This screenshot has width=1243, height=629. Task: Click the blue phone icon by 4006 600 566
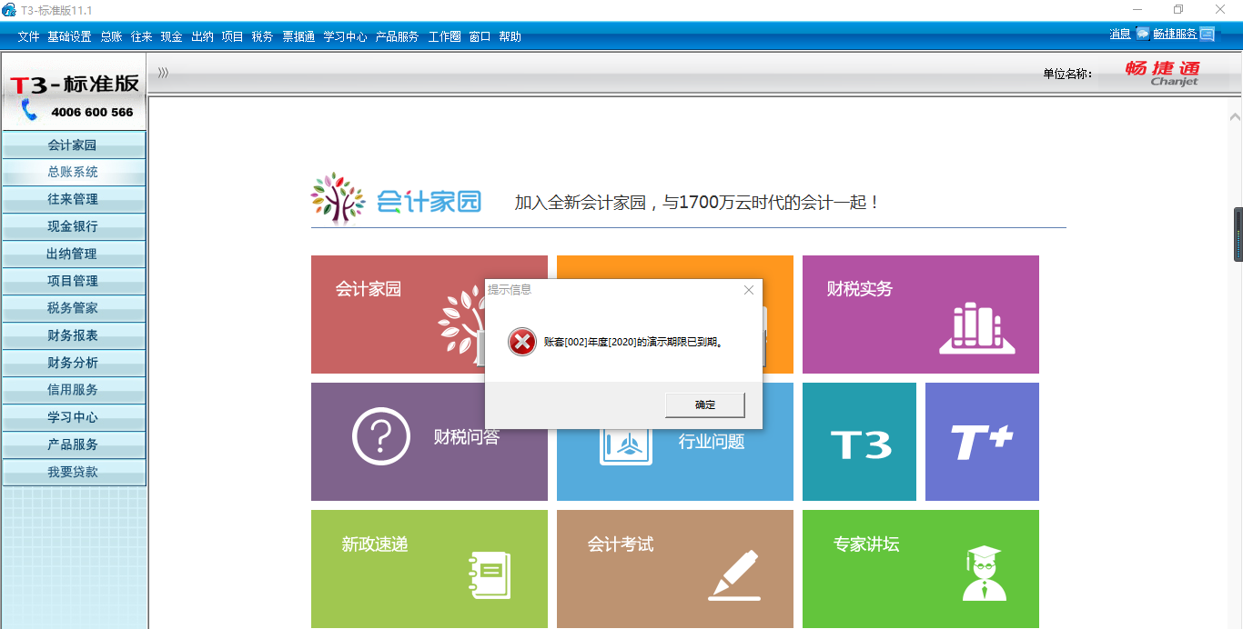pyautogui.click(x=29, y=110)
